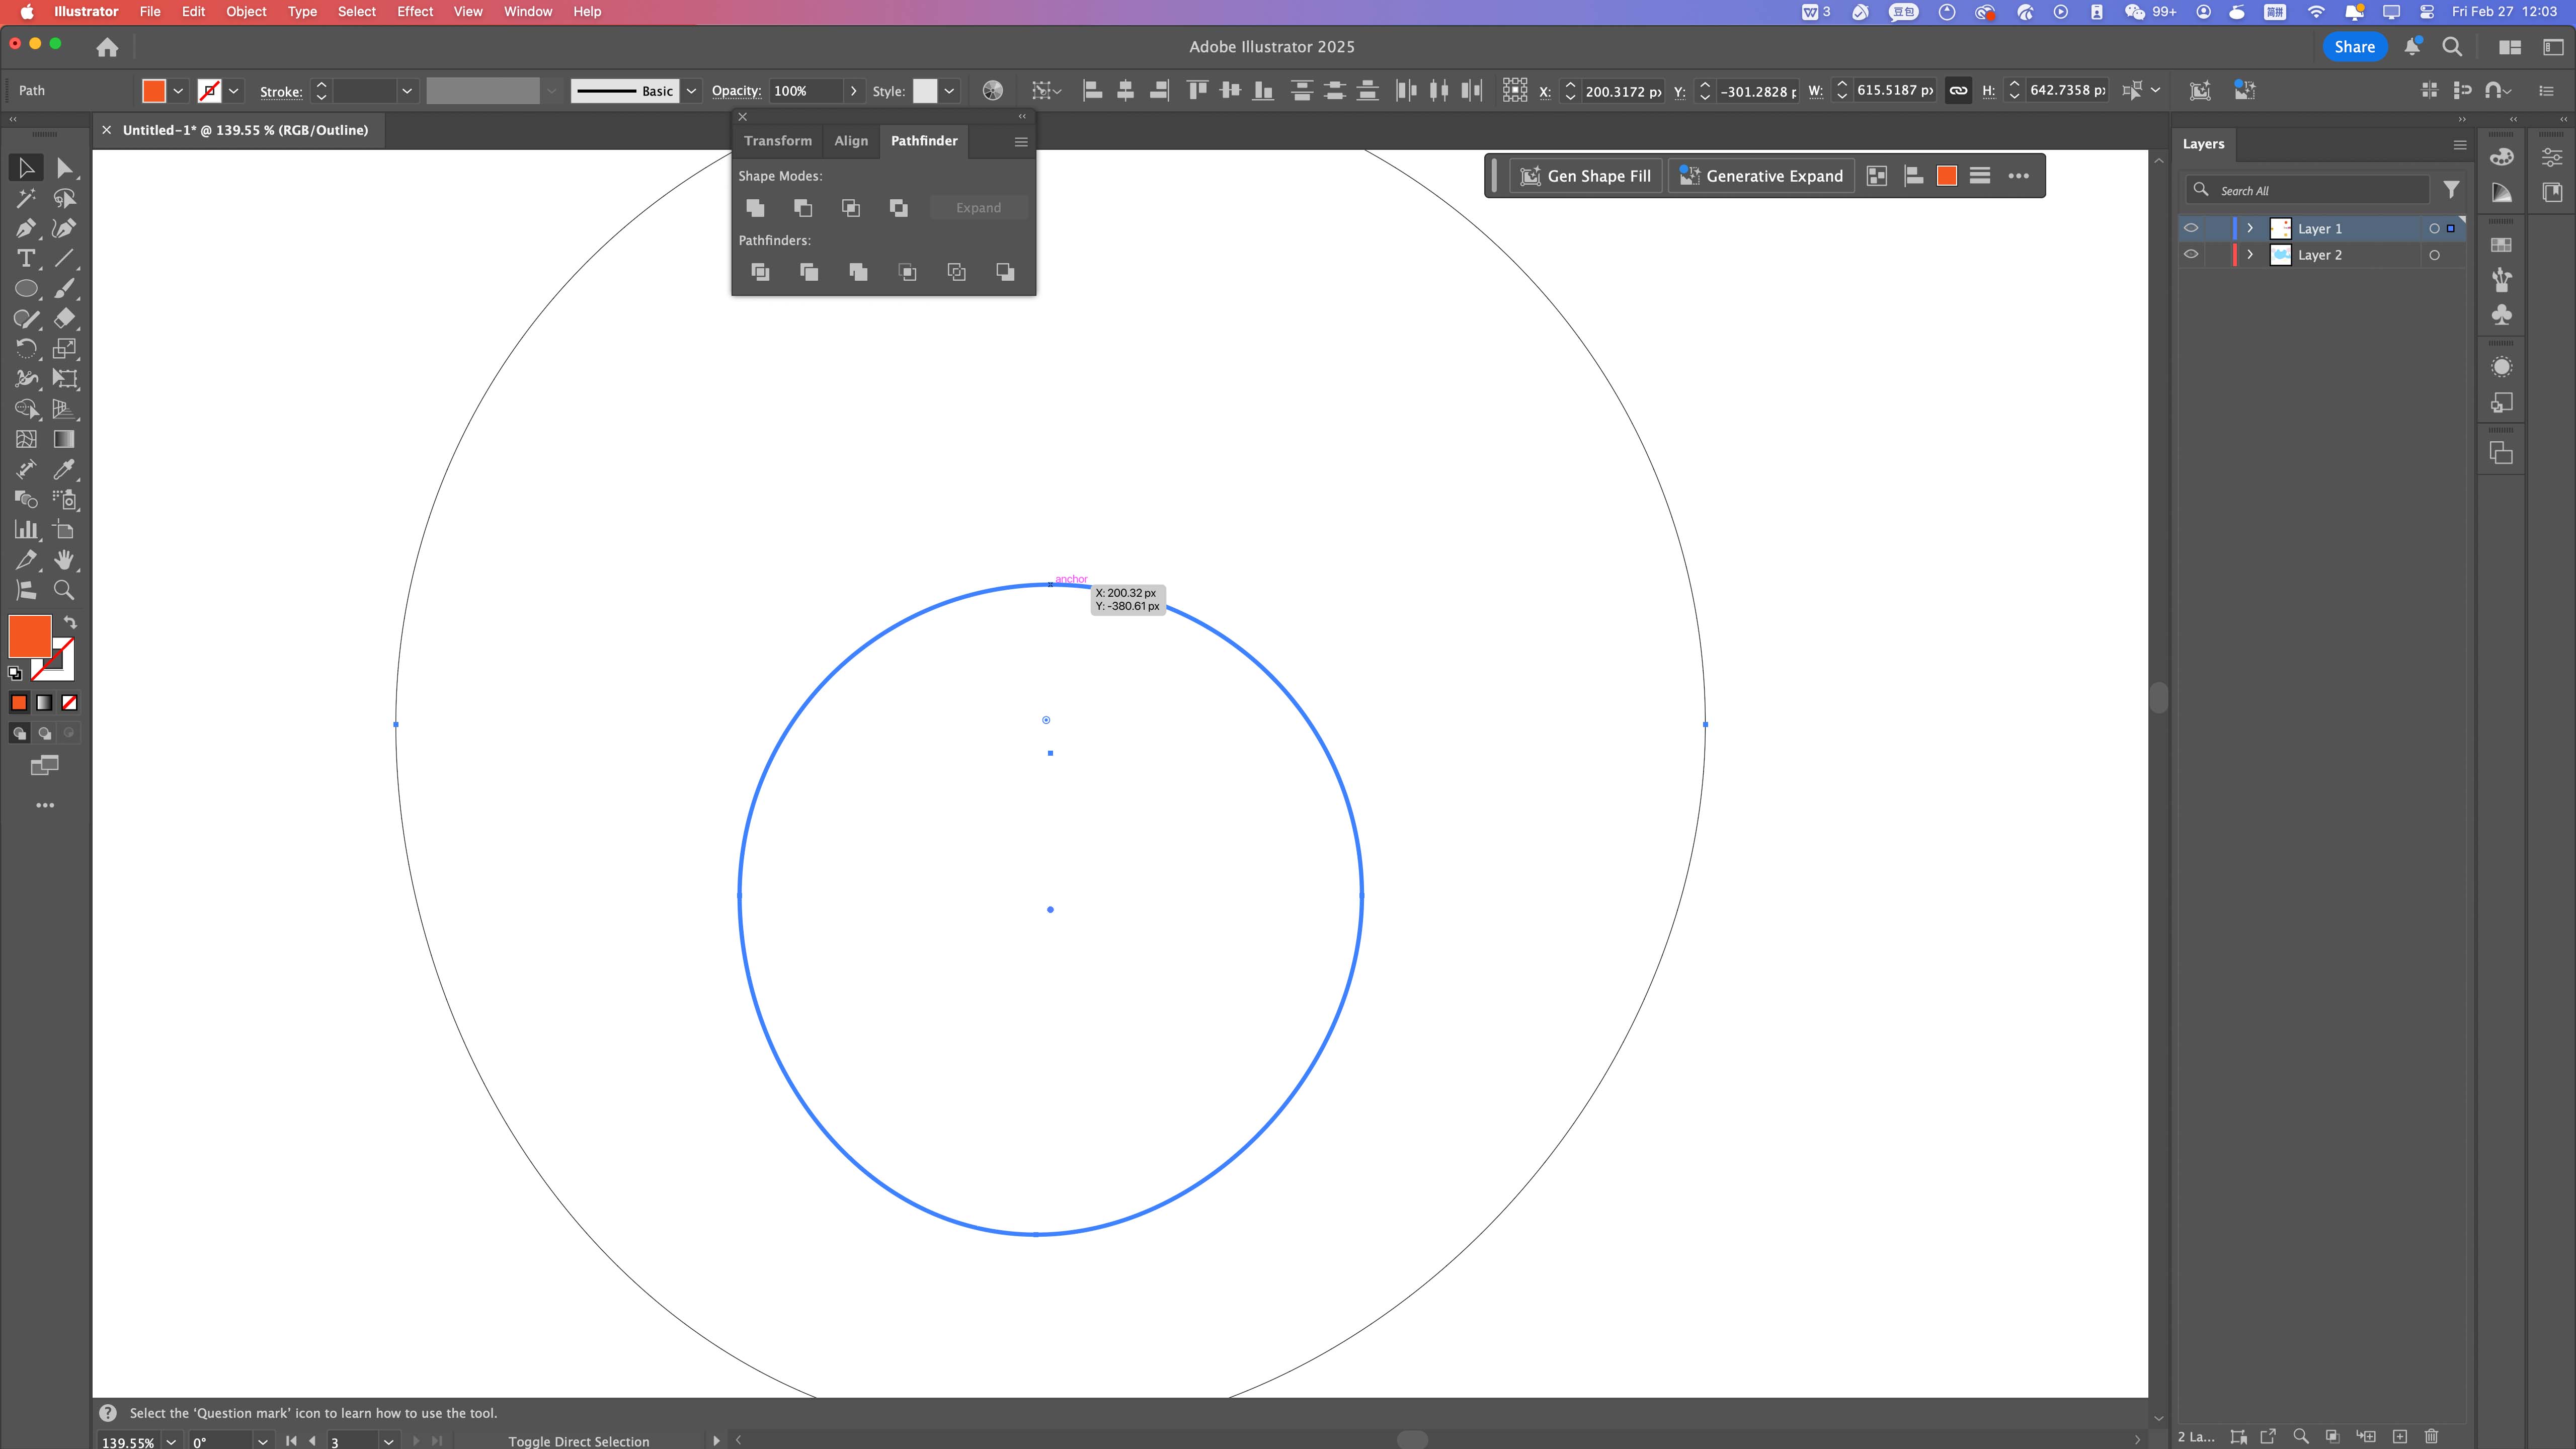2576x1449 pixels.
Task: Click the Generative Expand button
Action: pos(1761,175)
